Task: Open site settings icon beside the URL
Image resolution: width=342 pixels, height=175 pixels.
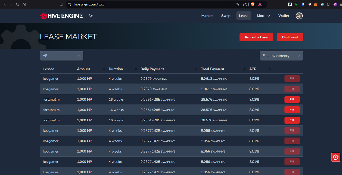Action: tap(69, 4)
